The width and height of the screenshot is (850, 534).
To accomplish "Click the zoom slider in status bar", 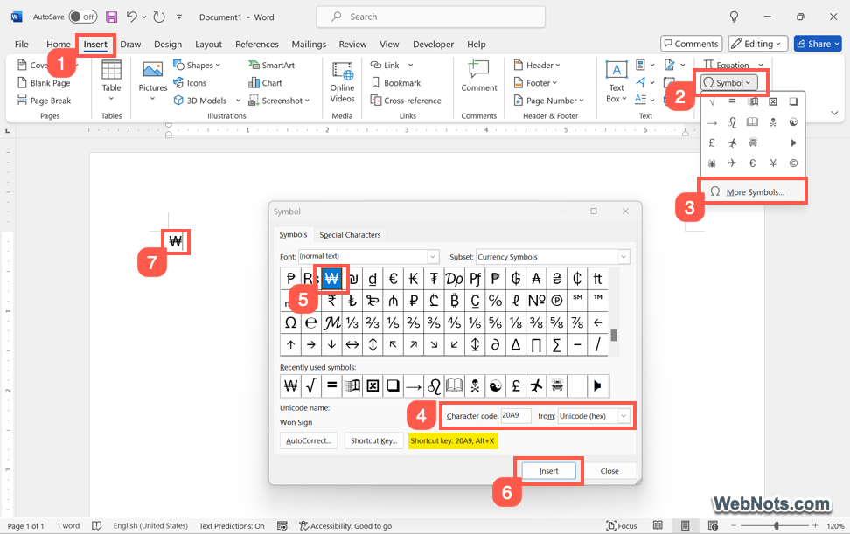I will (777, 525).
